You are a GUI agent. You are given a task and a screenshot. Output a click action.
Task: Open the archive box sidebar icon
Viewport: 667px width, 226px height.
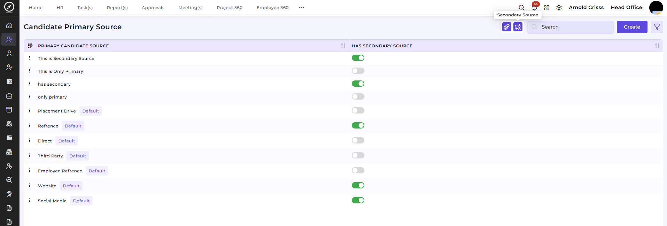coord(9,110)
